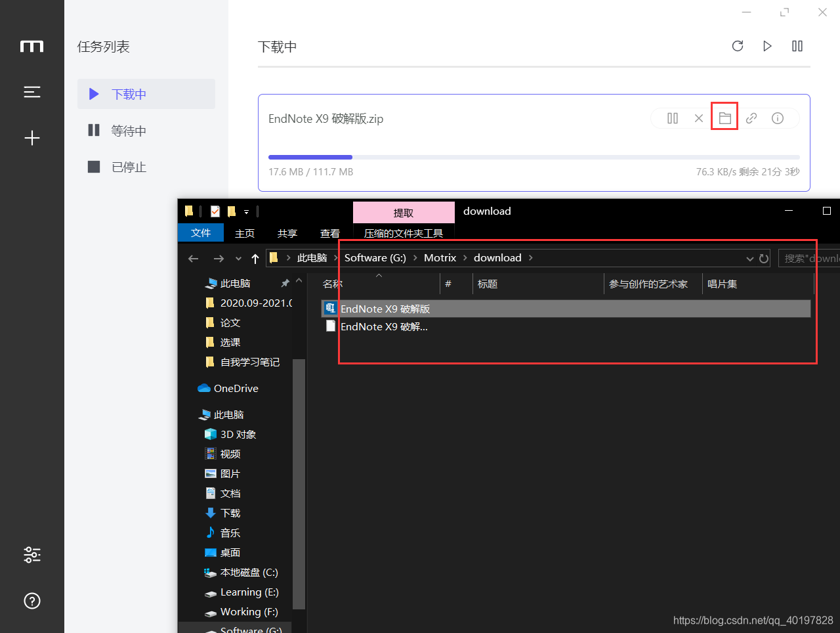840x633 pixels.
Task: Open 本地磁盘 (C:) in navigation pane
Action: 241,572
